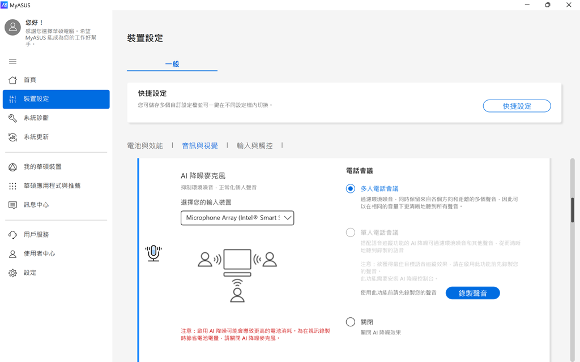Switch to 電池與效能 section tab
This screenshot has width=580, height=362.
tap(144, 146)
